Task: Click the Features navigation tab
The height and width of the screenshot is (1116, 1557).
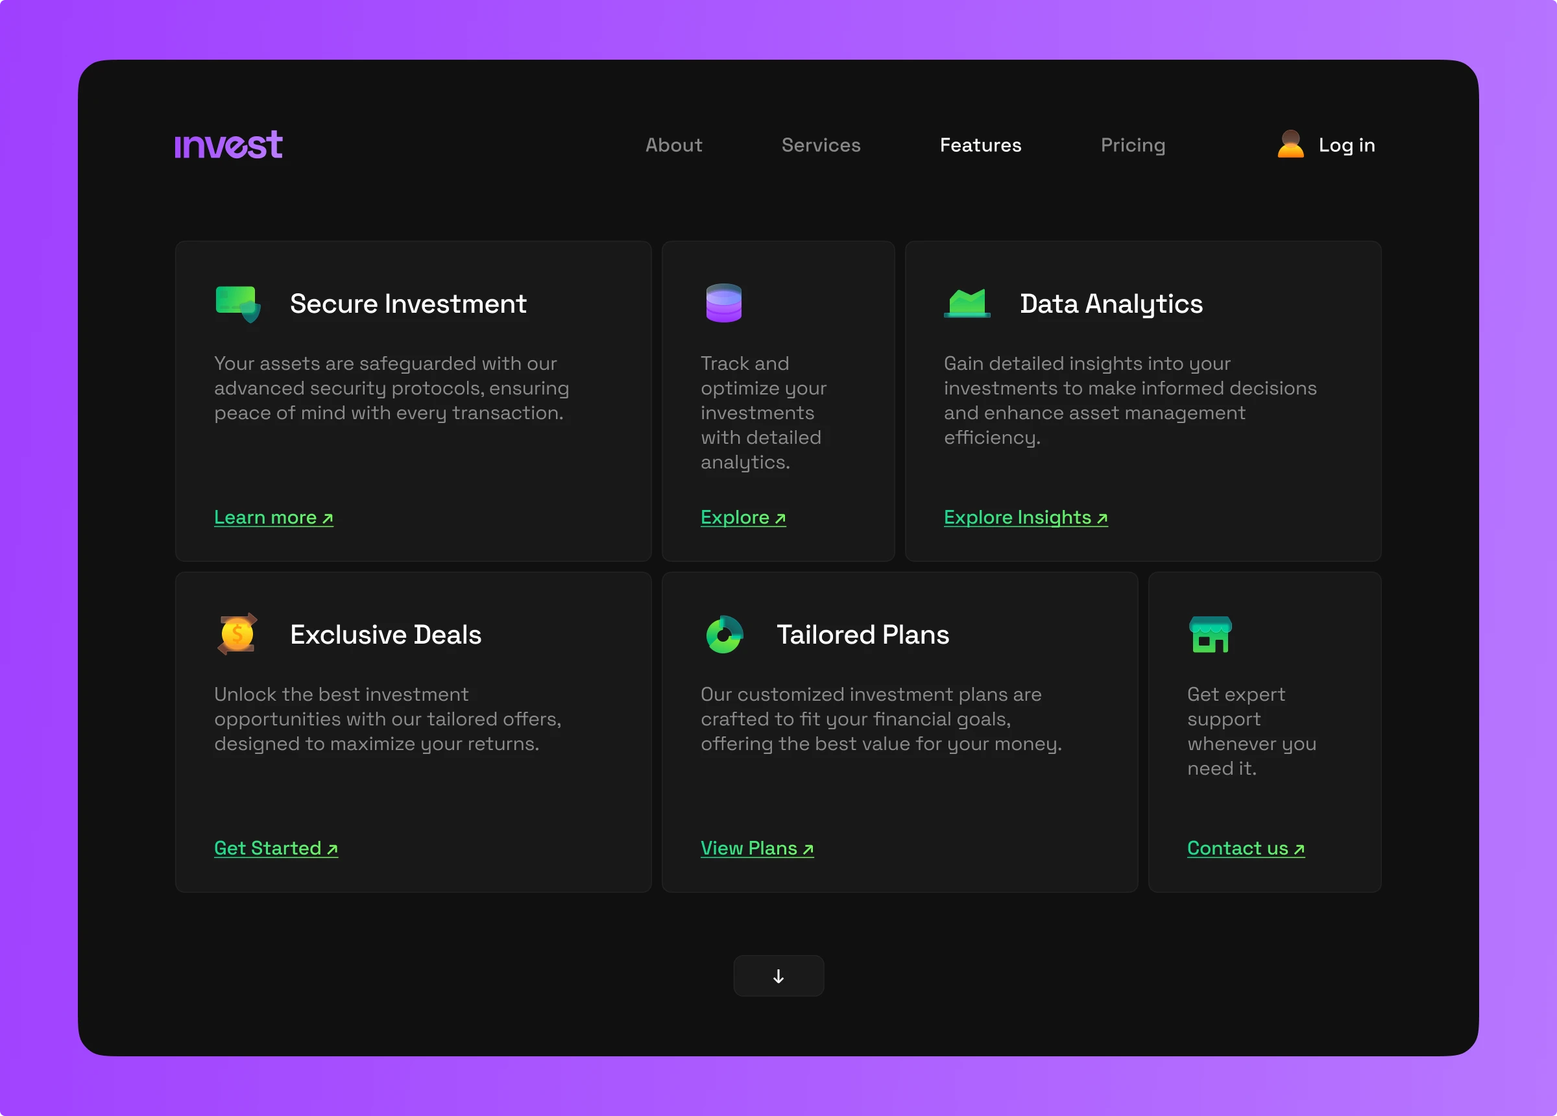Action: point(980,145)
